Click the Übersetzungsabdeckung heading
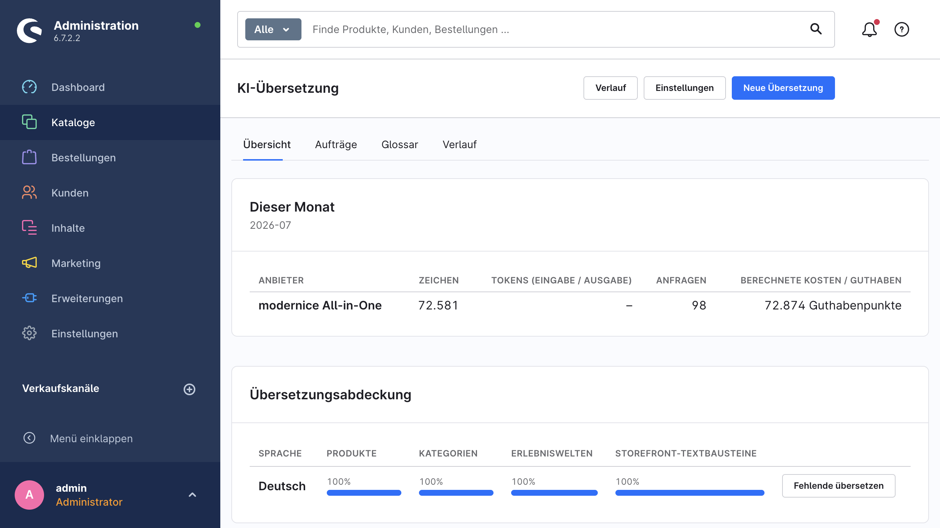The image size is (940, 528). coord(330,395)
